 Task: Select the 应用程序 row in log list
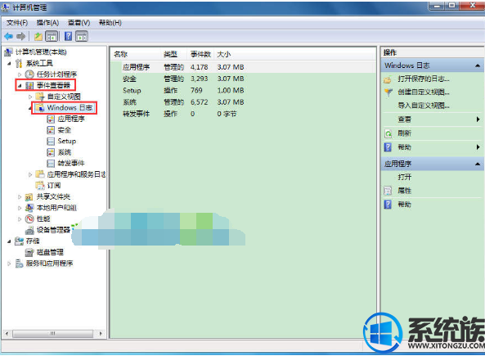pos(243,67)
